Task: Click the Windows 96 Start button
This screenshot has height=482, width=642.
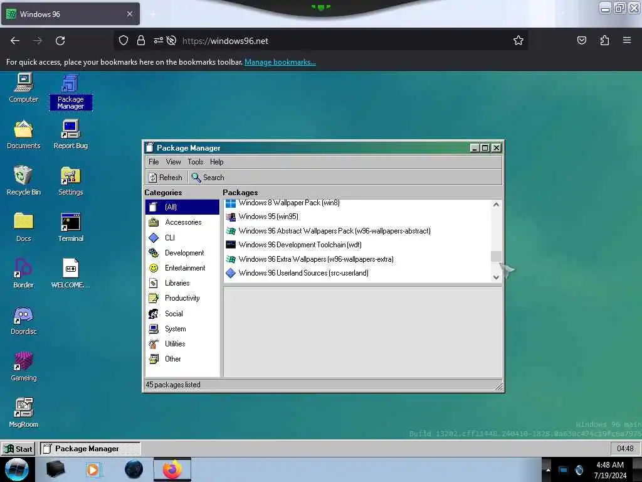Action: point(18,449)
